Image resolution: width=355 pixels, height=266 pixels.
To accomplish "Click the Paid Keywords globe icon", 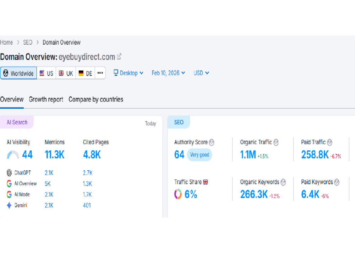I will point(337,182).
